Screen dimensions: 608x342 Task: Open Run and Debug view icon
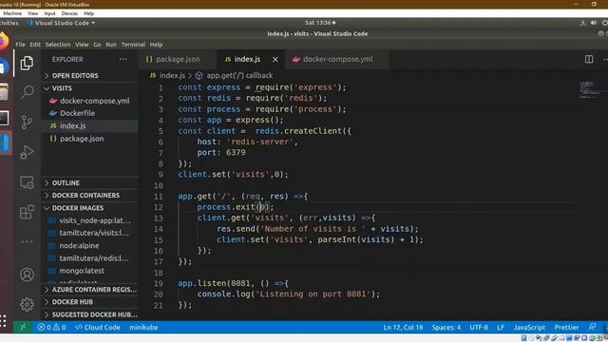pos(27,152)
